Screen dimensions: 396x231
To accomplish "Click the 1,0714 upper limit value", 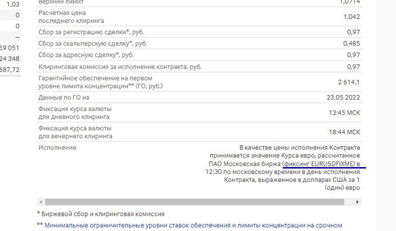I will point(350,2).
